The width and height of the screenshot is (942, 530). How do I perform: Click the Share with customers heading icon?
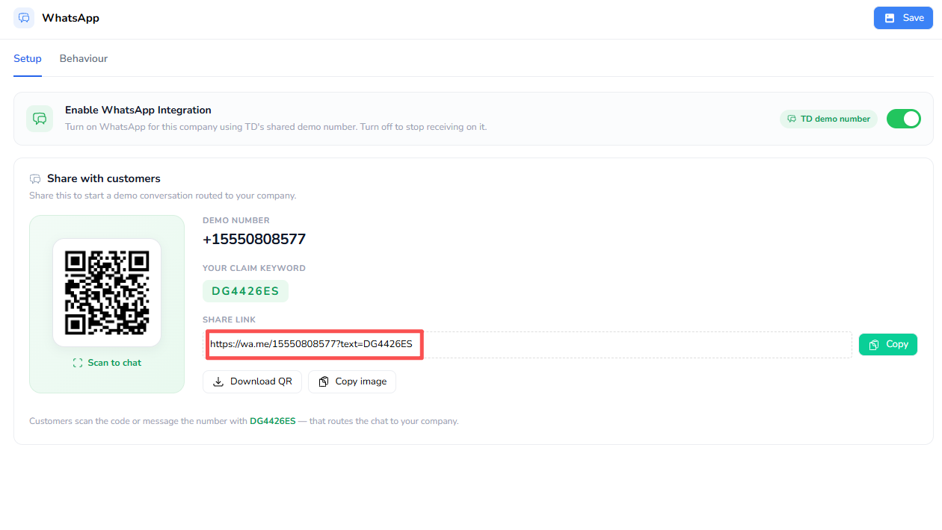35,179
